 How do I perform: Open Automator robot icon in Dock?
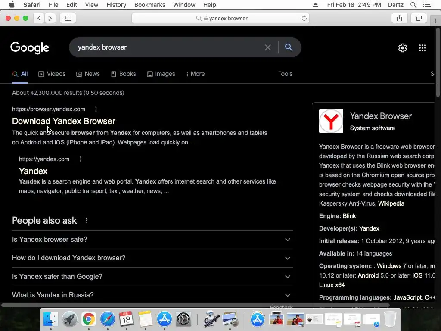coord(211,319)
